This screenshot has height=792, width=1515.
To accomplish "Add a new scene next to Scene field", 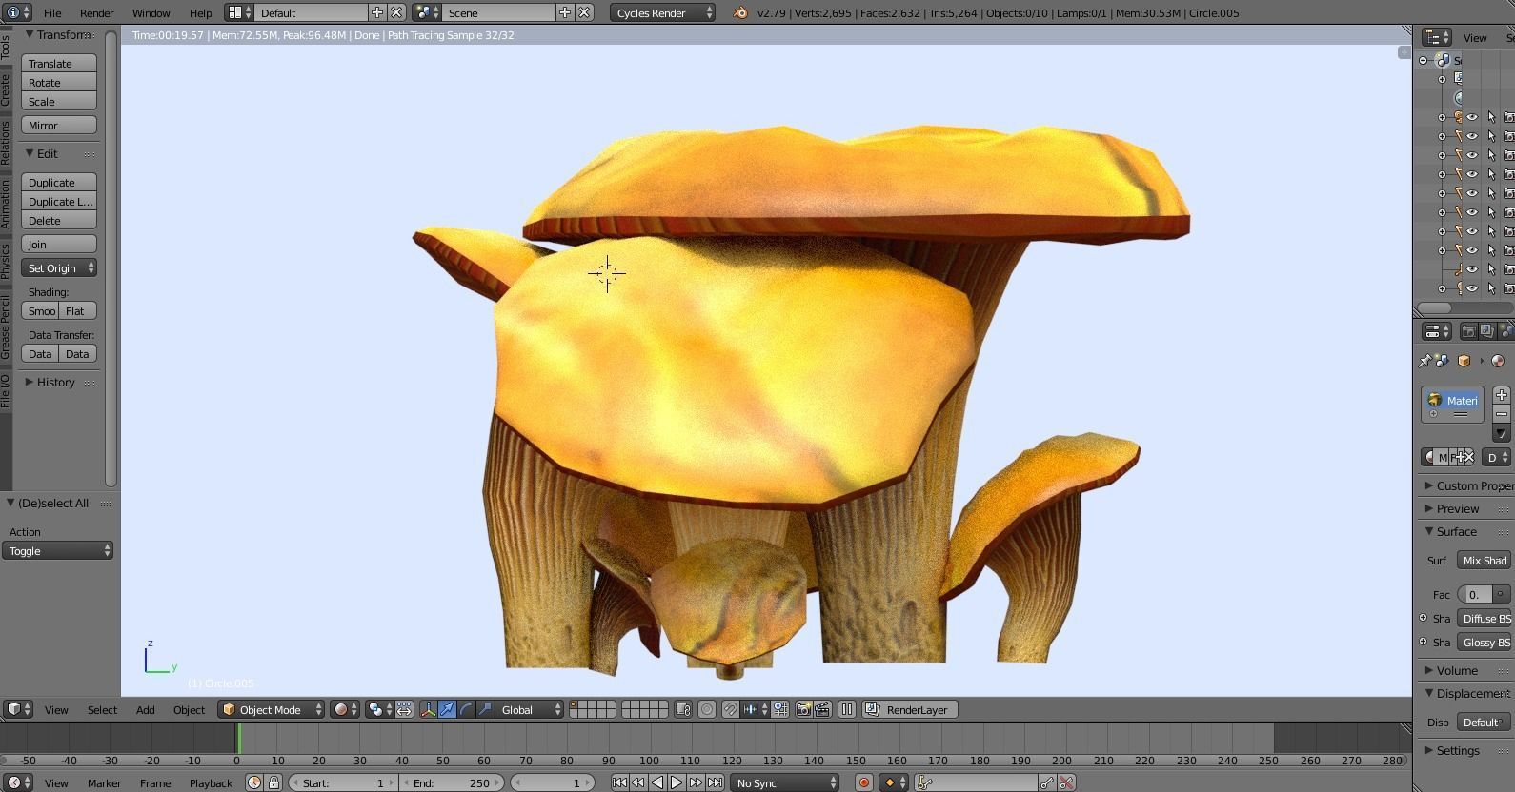I will point(565,12).
